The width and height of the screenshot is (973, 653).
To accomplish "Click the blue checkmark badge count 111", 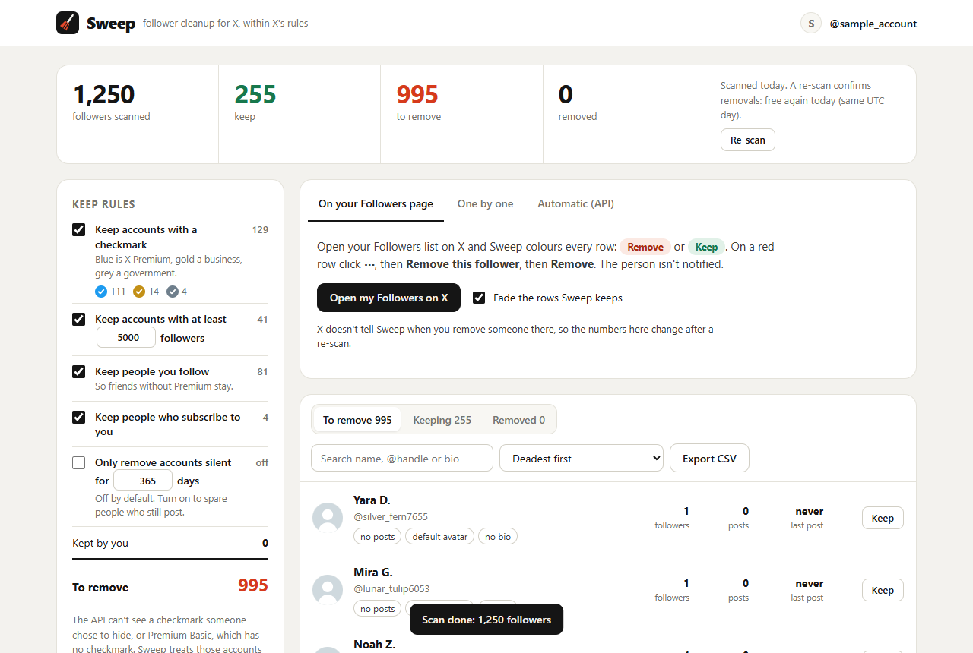I will [x=110, y=292].
